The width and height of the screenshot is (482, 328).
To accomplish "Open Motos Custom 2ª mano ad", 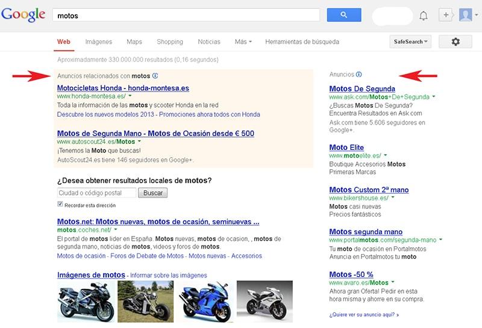I will [369, 190].
